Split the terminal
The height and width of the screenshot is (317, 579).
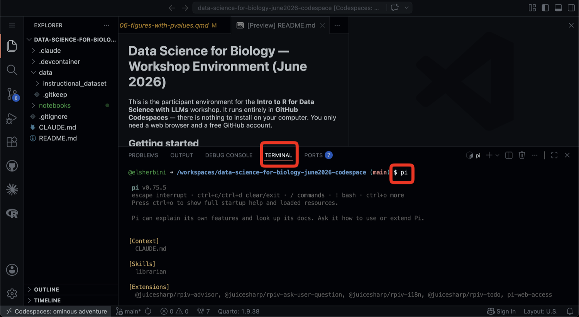[509, 155]
